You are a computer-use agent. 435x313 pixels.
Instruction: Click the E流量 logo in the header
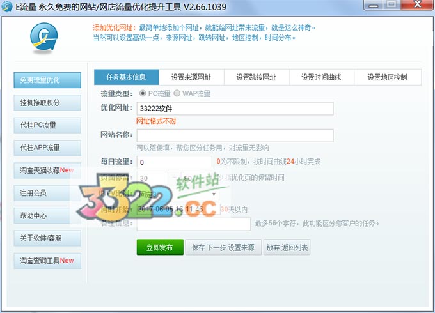click(44, 38)
